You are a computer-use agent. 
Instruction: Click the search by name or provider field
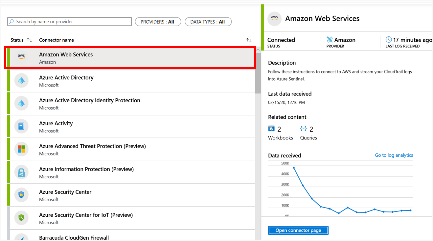coord(69,21)
